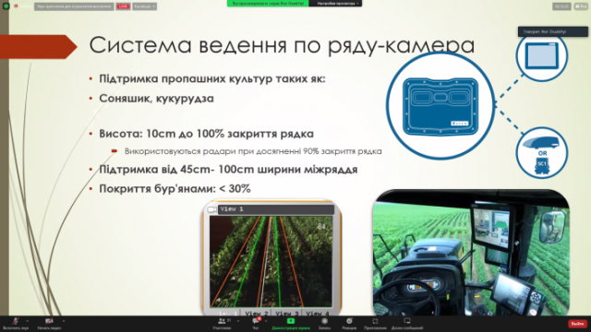Select the View 3 tab in camera image

pos(287,313)
